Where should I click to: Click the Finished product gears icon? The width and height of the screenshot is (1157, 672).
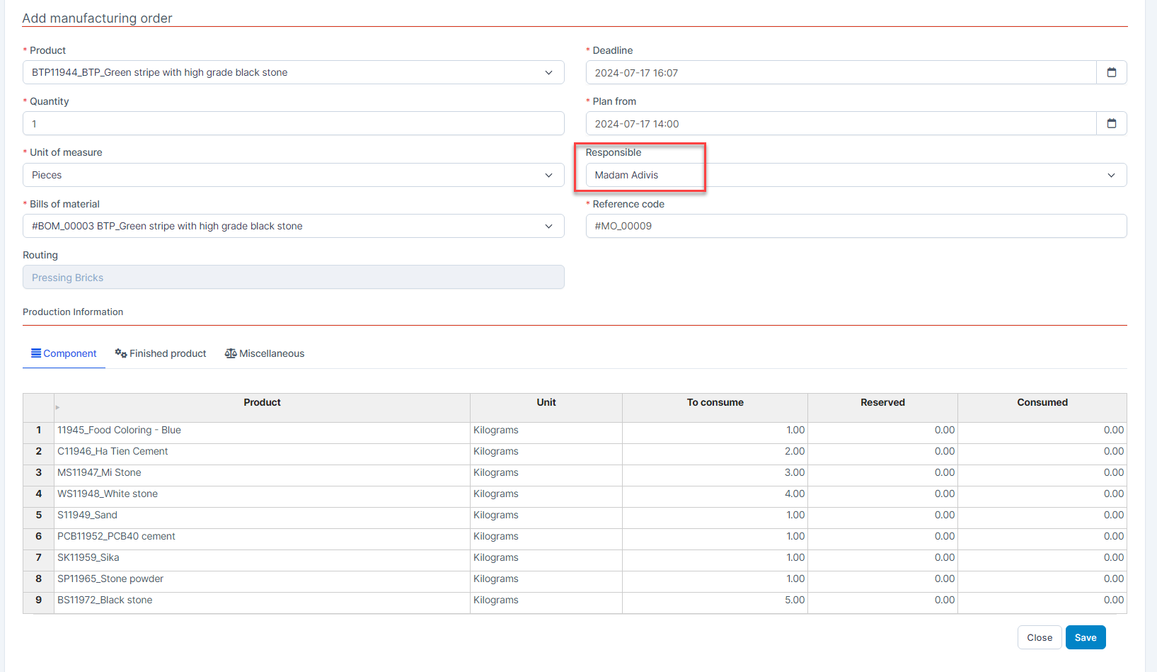click(121, 353)
